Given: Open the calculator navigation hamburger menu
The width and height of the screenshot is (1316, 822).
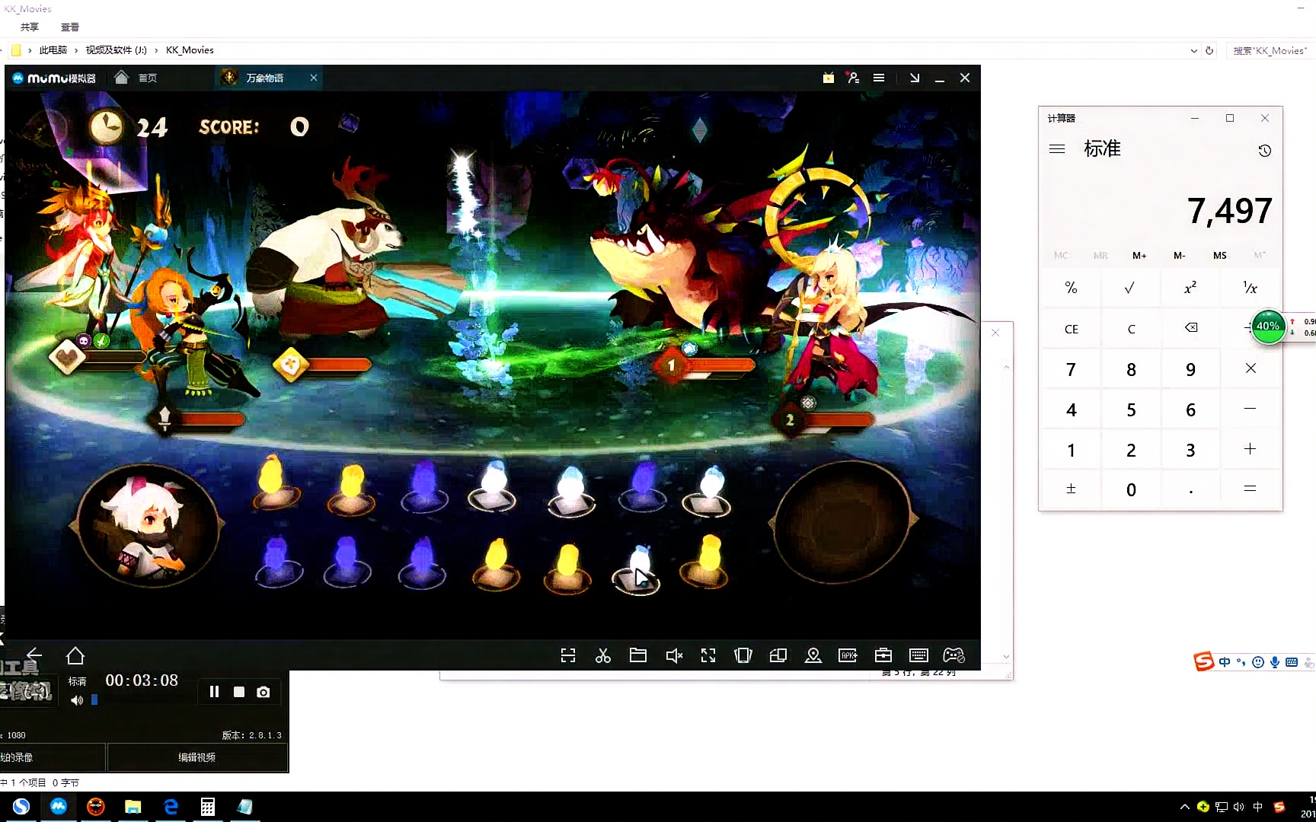Looking at the screenshot, I should 1057,149.
